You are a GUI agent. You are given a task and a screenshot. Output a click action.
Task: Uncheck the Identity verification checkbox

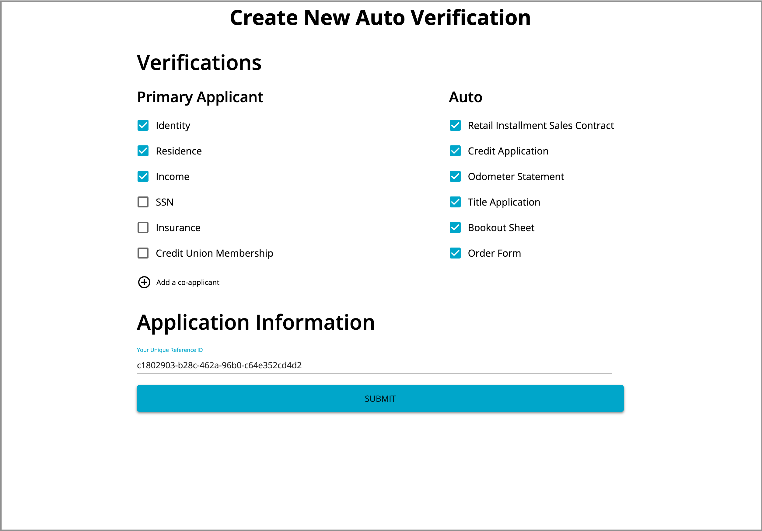point(143,126)
